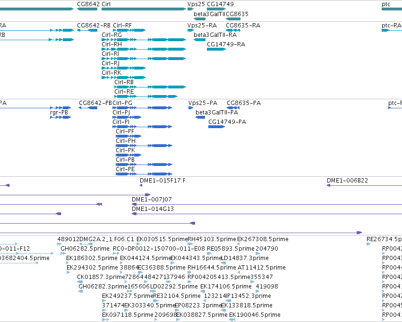This screenshot has width=402, height=322.
Task: Select the AT11412.5prime EST label
Action: [262, 268]
